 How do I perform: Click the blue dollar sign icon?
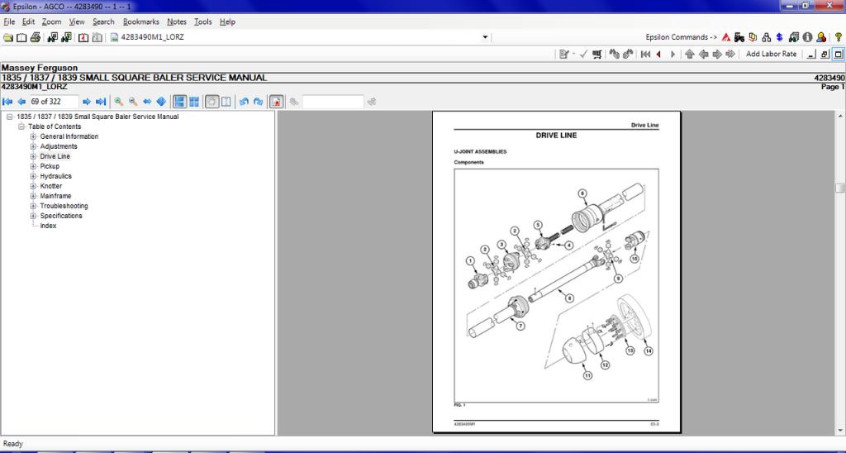pyautogui.click(x=780, y=37)
